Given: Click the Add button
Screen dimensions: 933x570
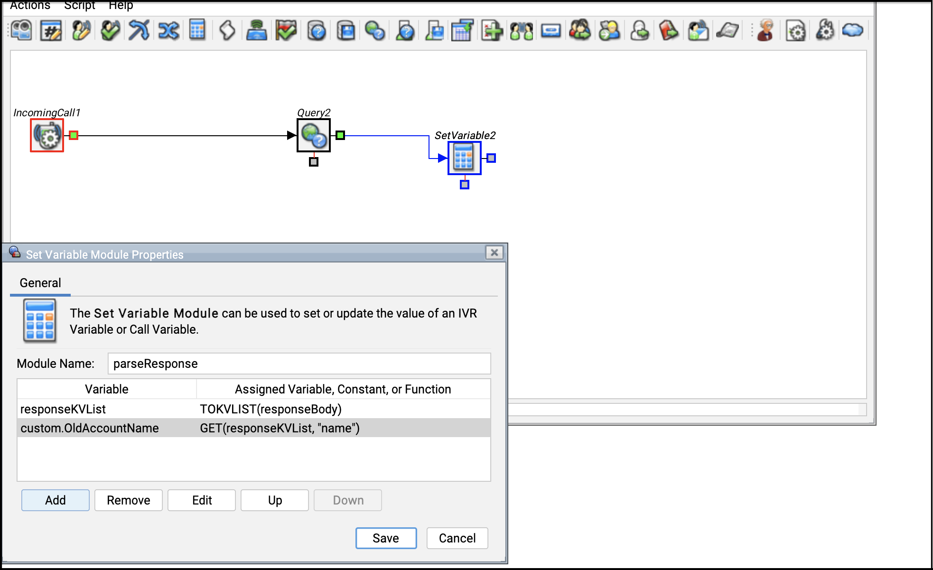Looking at the screenshot, I should (x=56, y=500).
